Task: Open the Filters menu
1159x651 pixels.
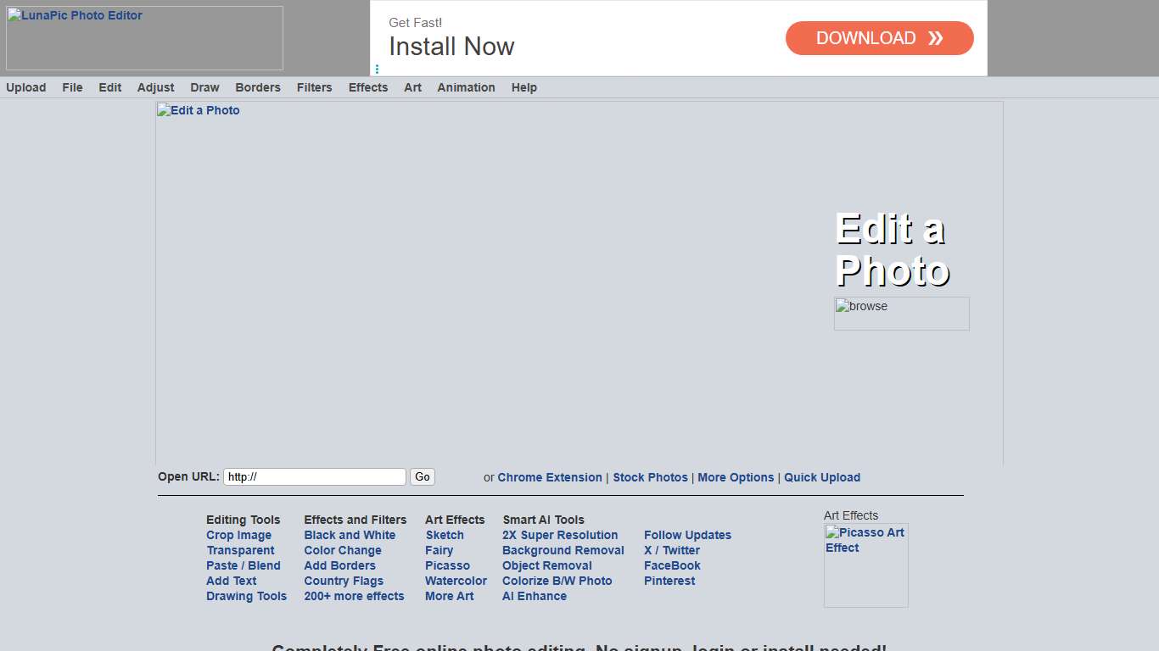Action: click(x=314, y=87)
